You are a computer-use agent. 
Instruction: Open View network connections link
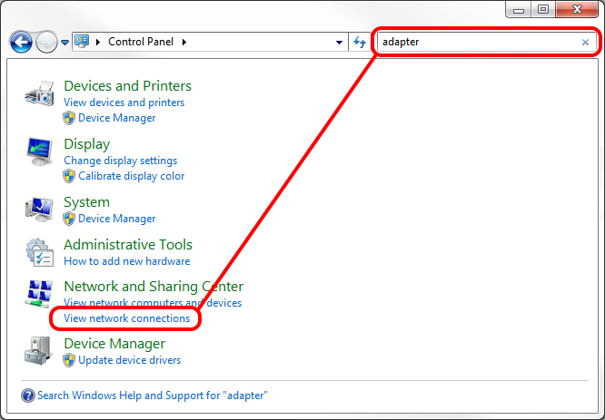tap(126, 318)
